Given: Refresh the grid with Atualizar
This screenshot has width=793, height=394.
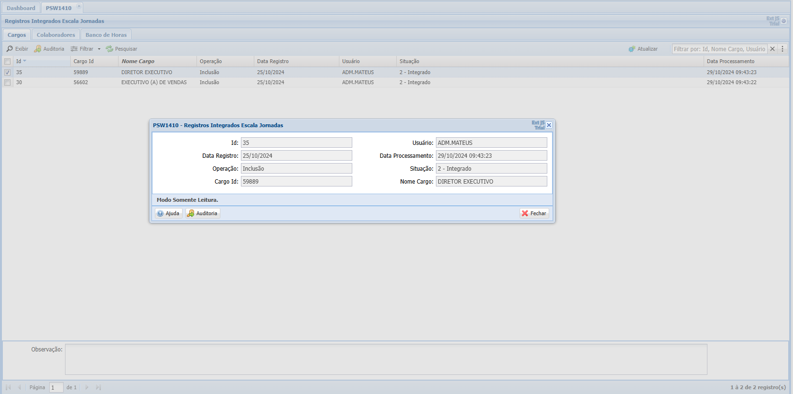Looking at the screenshot, I should point(643,49).
